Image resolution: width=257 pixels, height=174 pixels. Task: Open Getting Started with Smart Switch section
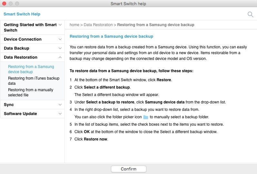click(x=33, y=27)
